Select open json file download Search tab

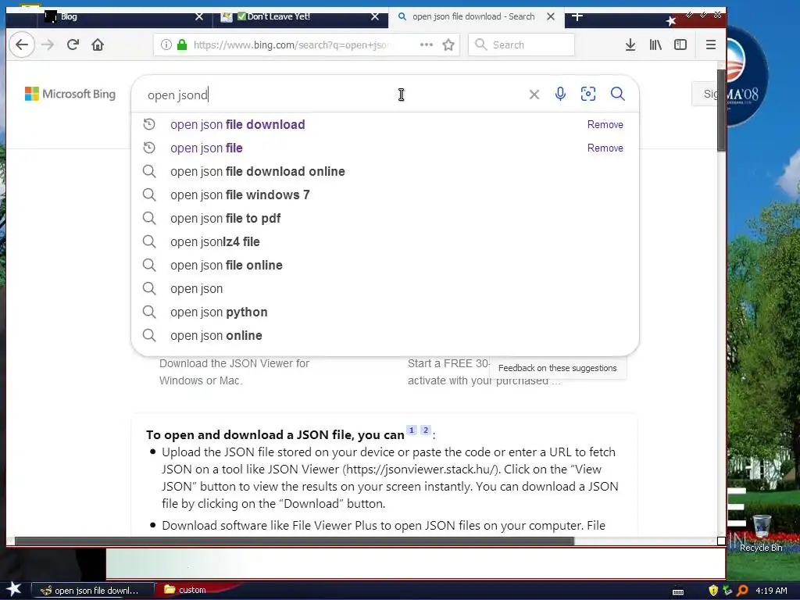pyautogui.click(x=476, y=17)
